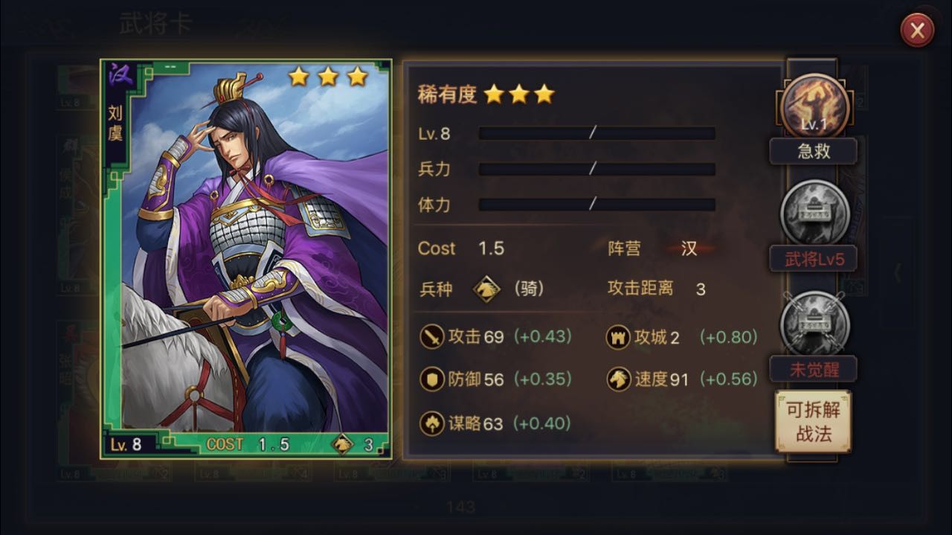Screen dimensions: 952x535
Task: Tap the 武将Lv5 unlock label
Action: [813, 259]
